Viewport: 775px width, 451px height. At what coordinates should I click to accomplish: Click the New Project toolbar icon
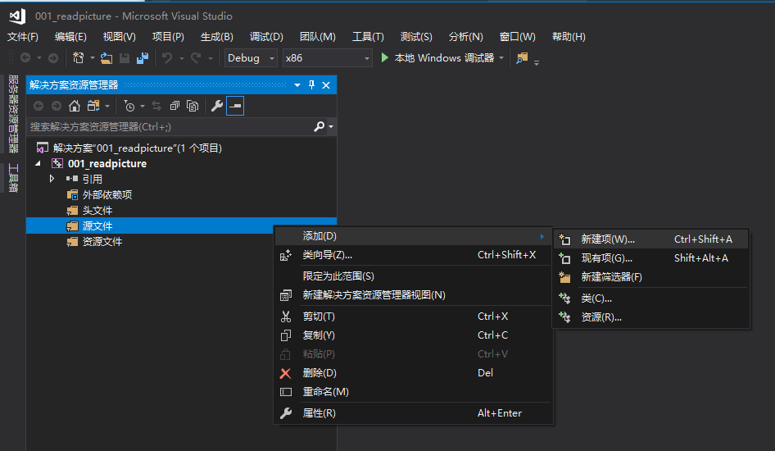[78, 58]
